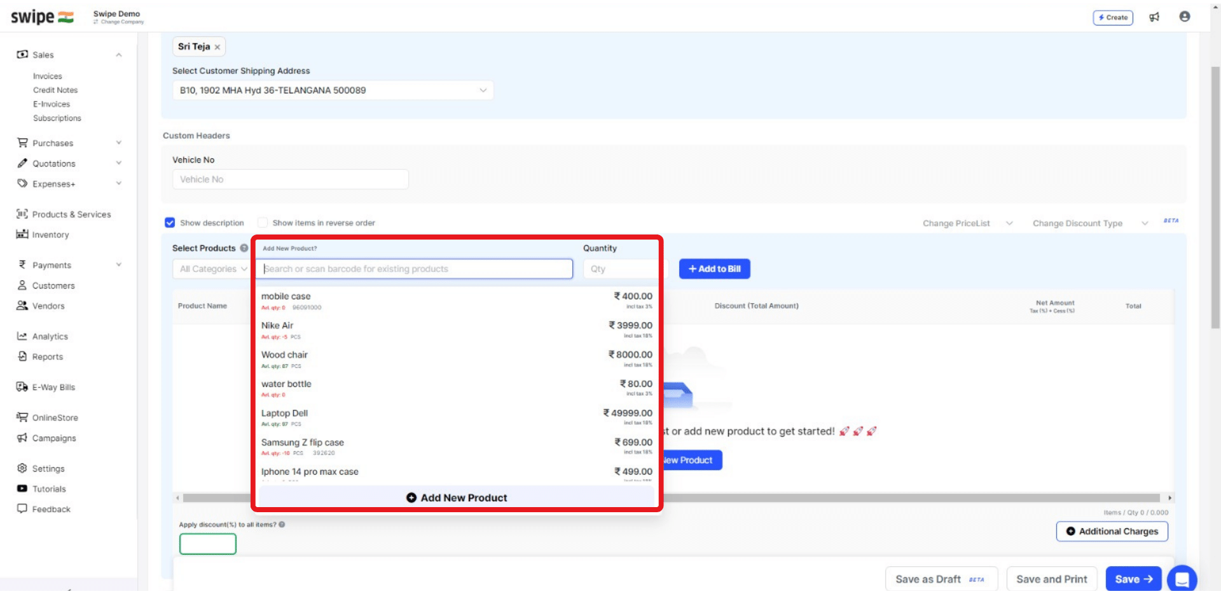1221x591 pixels.
Task: Select Analytics in the sidebar
Action: click(49, 336)
